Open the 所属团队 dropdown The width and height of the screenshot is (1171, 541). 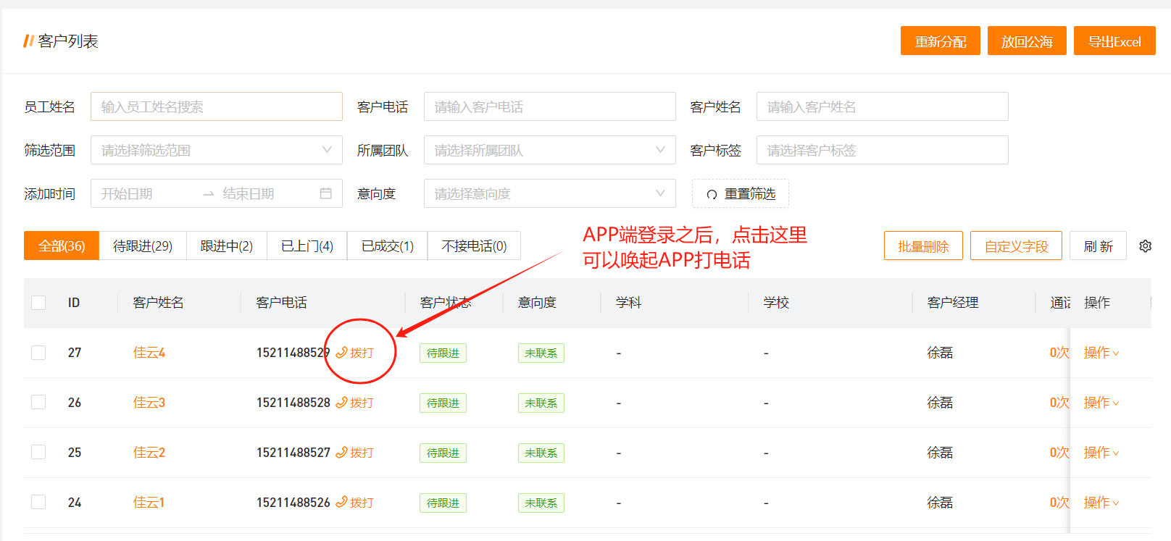pos(550,150)
